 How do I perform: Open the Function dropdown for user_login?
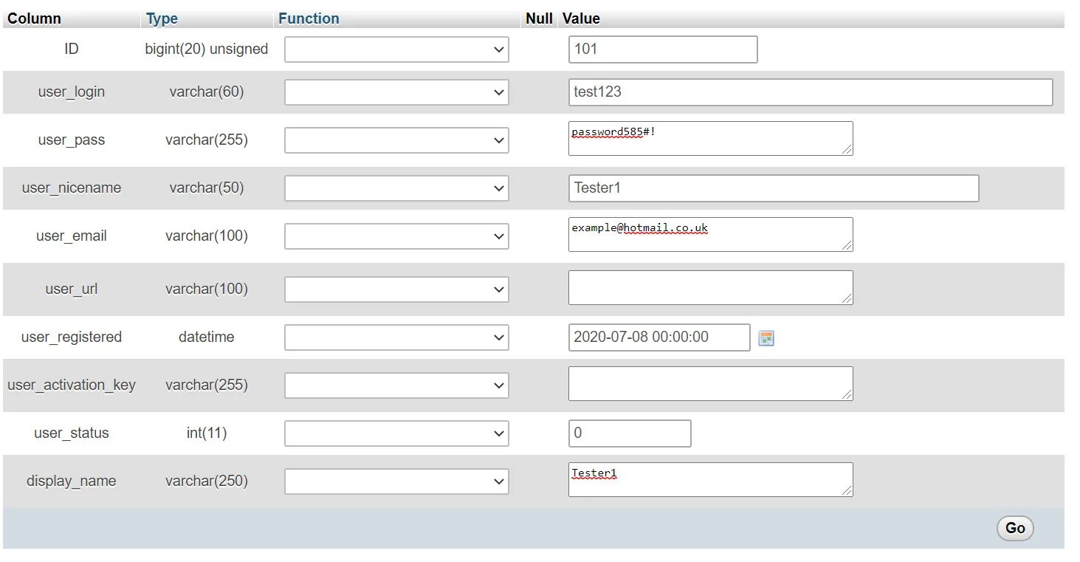click(396, 92)
